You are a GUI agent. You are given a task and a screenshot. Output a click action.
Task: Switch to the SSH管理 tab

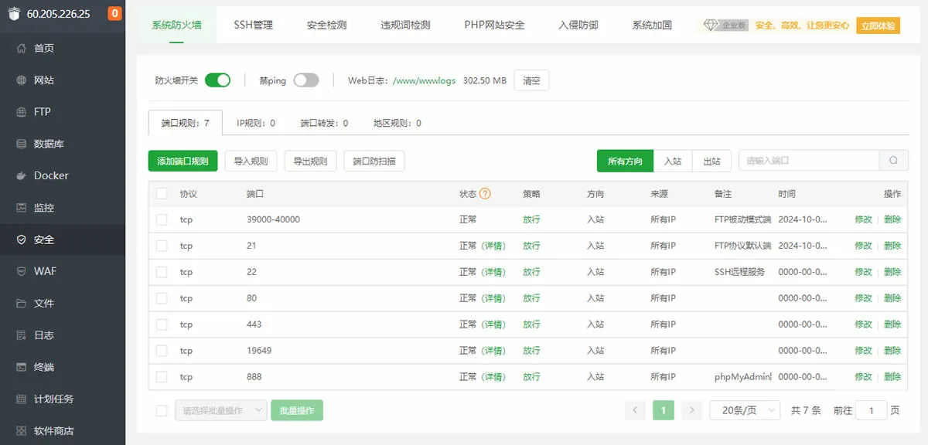254,24
